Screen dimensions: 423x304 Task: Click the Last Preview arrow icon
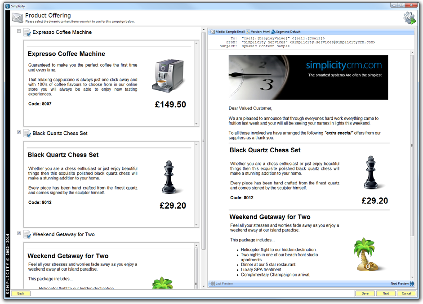point(213,283)
